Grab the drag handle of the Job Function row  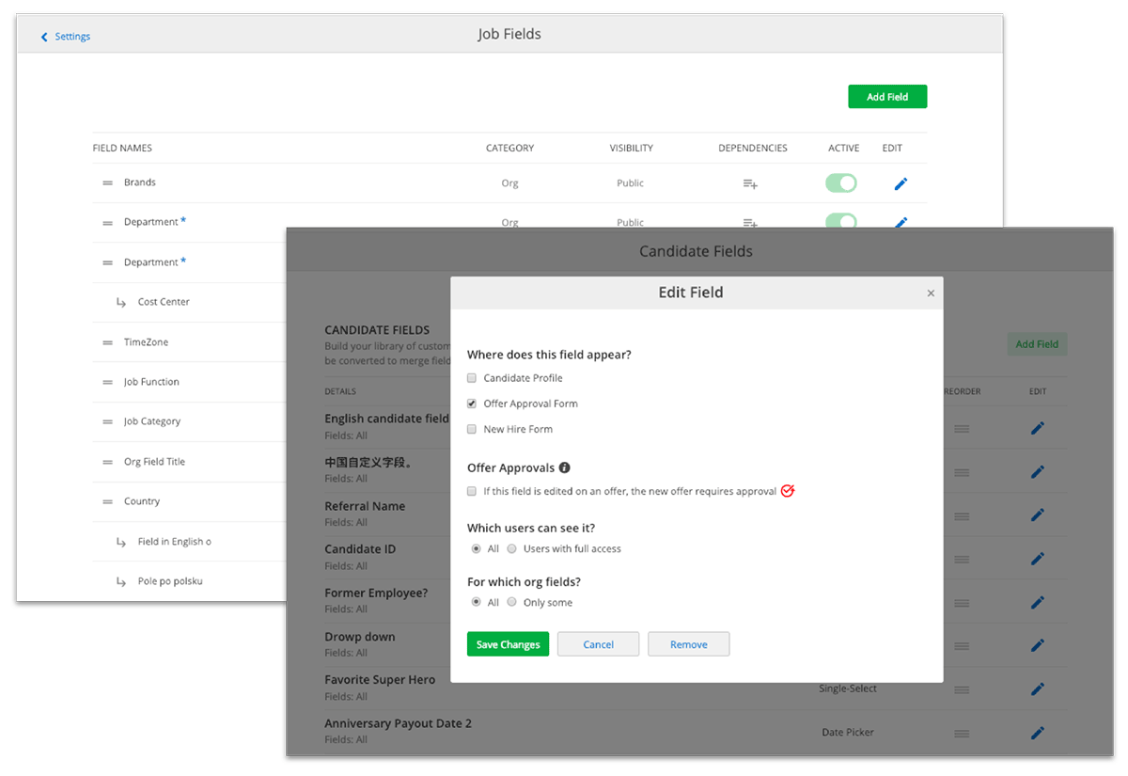point(108,382)
